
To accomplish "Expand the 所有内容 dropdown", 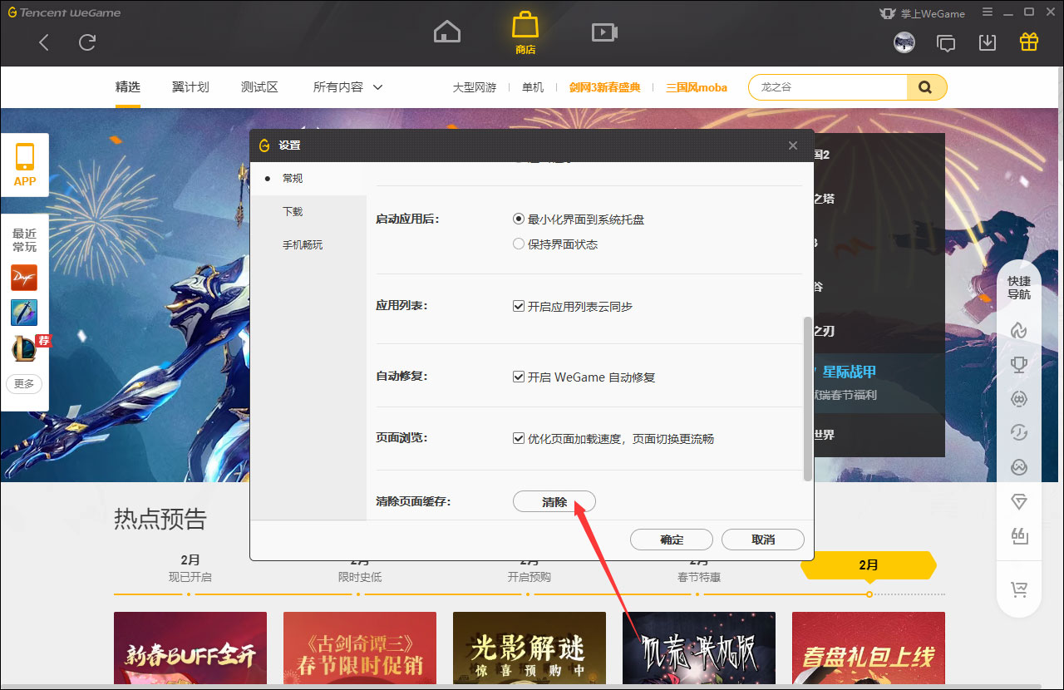I will pos(347,86).
